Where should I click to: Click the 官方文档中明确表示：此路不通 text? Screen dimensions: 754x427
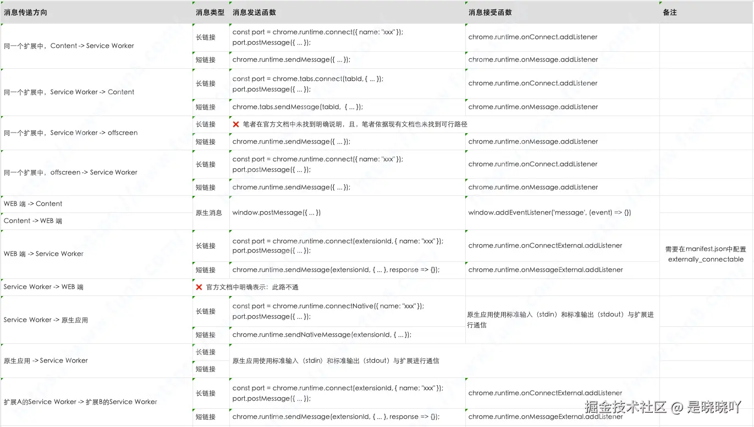click(254, 287)
